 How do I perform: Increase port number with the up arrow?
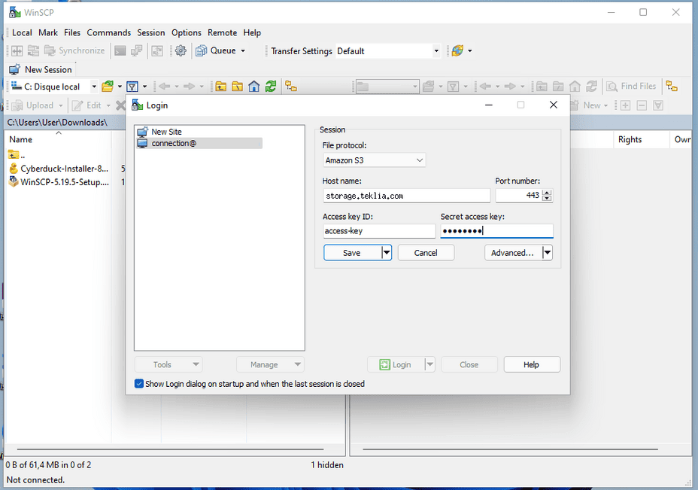pos(548,193)
